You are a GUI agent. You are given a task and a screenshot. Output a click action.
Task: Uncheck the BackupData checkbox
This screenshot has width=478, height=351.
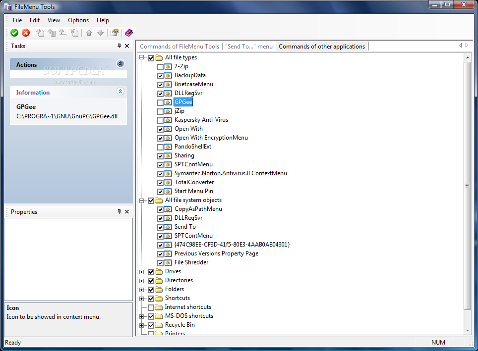[x=160, y=76]
